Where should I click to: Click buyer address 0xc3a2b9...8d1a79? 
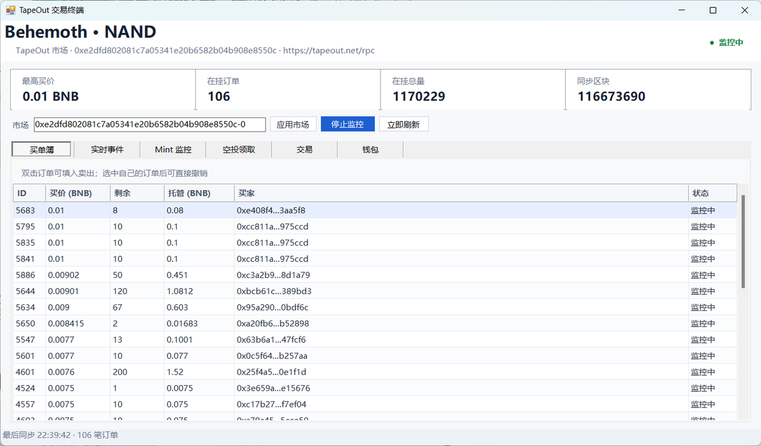tap(273, 275)
